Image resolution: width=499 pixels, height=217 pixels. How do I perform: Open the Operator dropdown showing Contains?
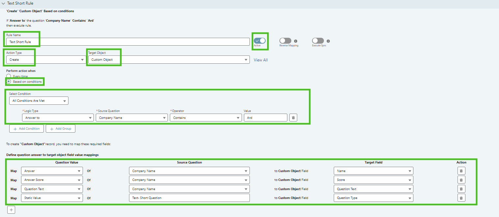coord(206,118)
